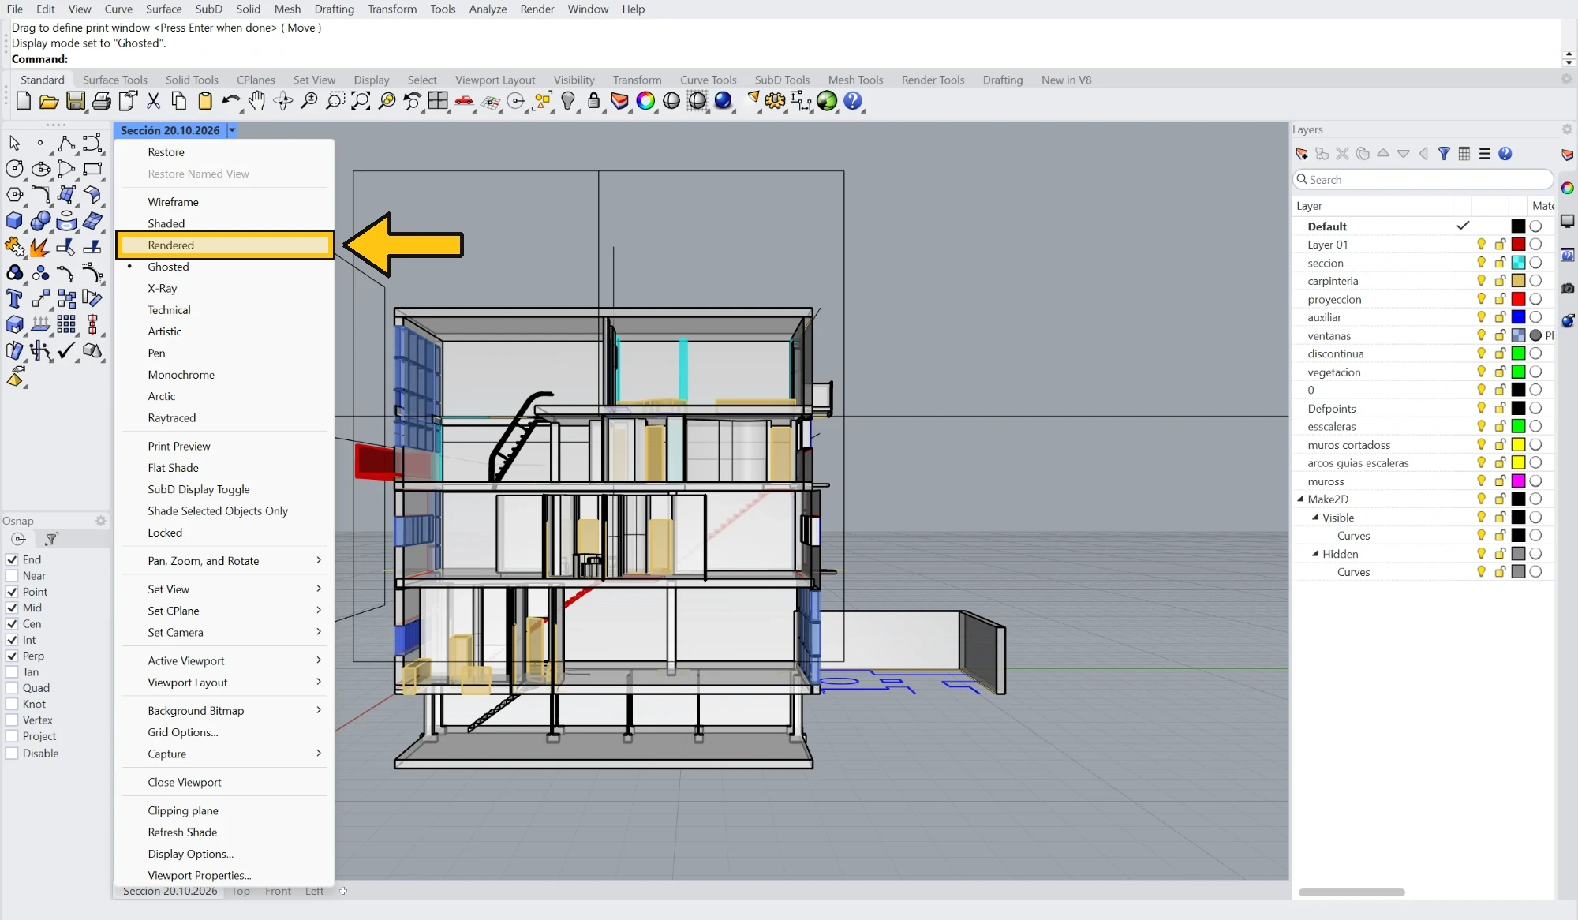Toggle the Disable osnap checkbox
This screenshot has width=1578, height=920.
pyautogui.click(x=12, y=754)
